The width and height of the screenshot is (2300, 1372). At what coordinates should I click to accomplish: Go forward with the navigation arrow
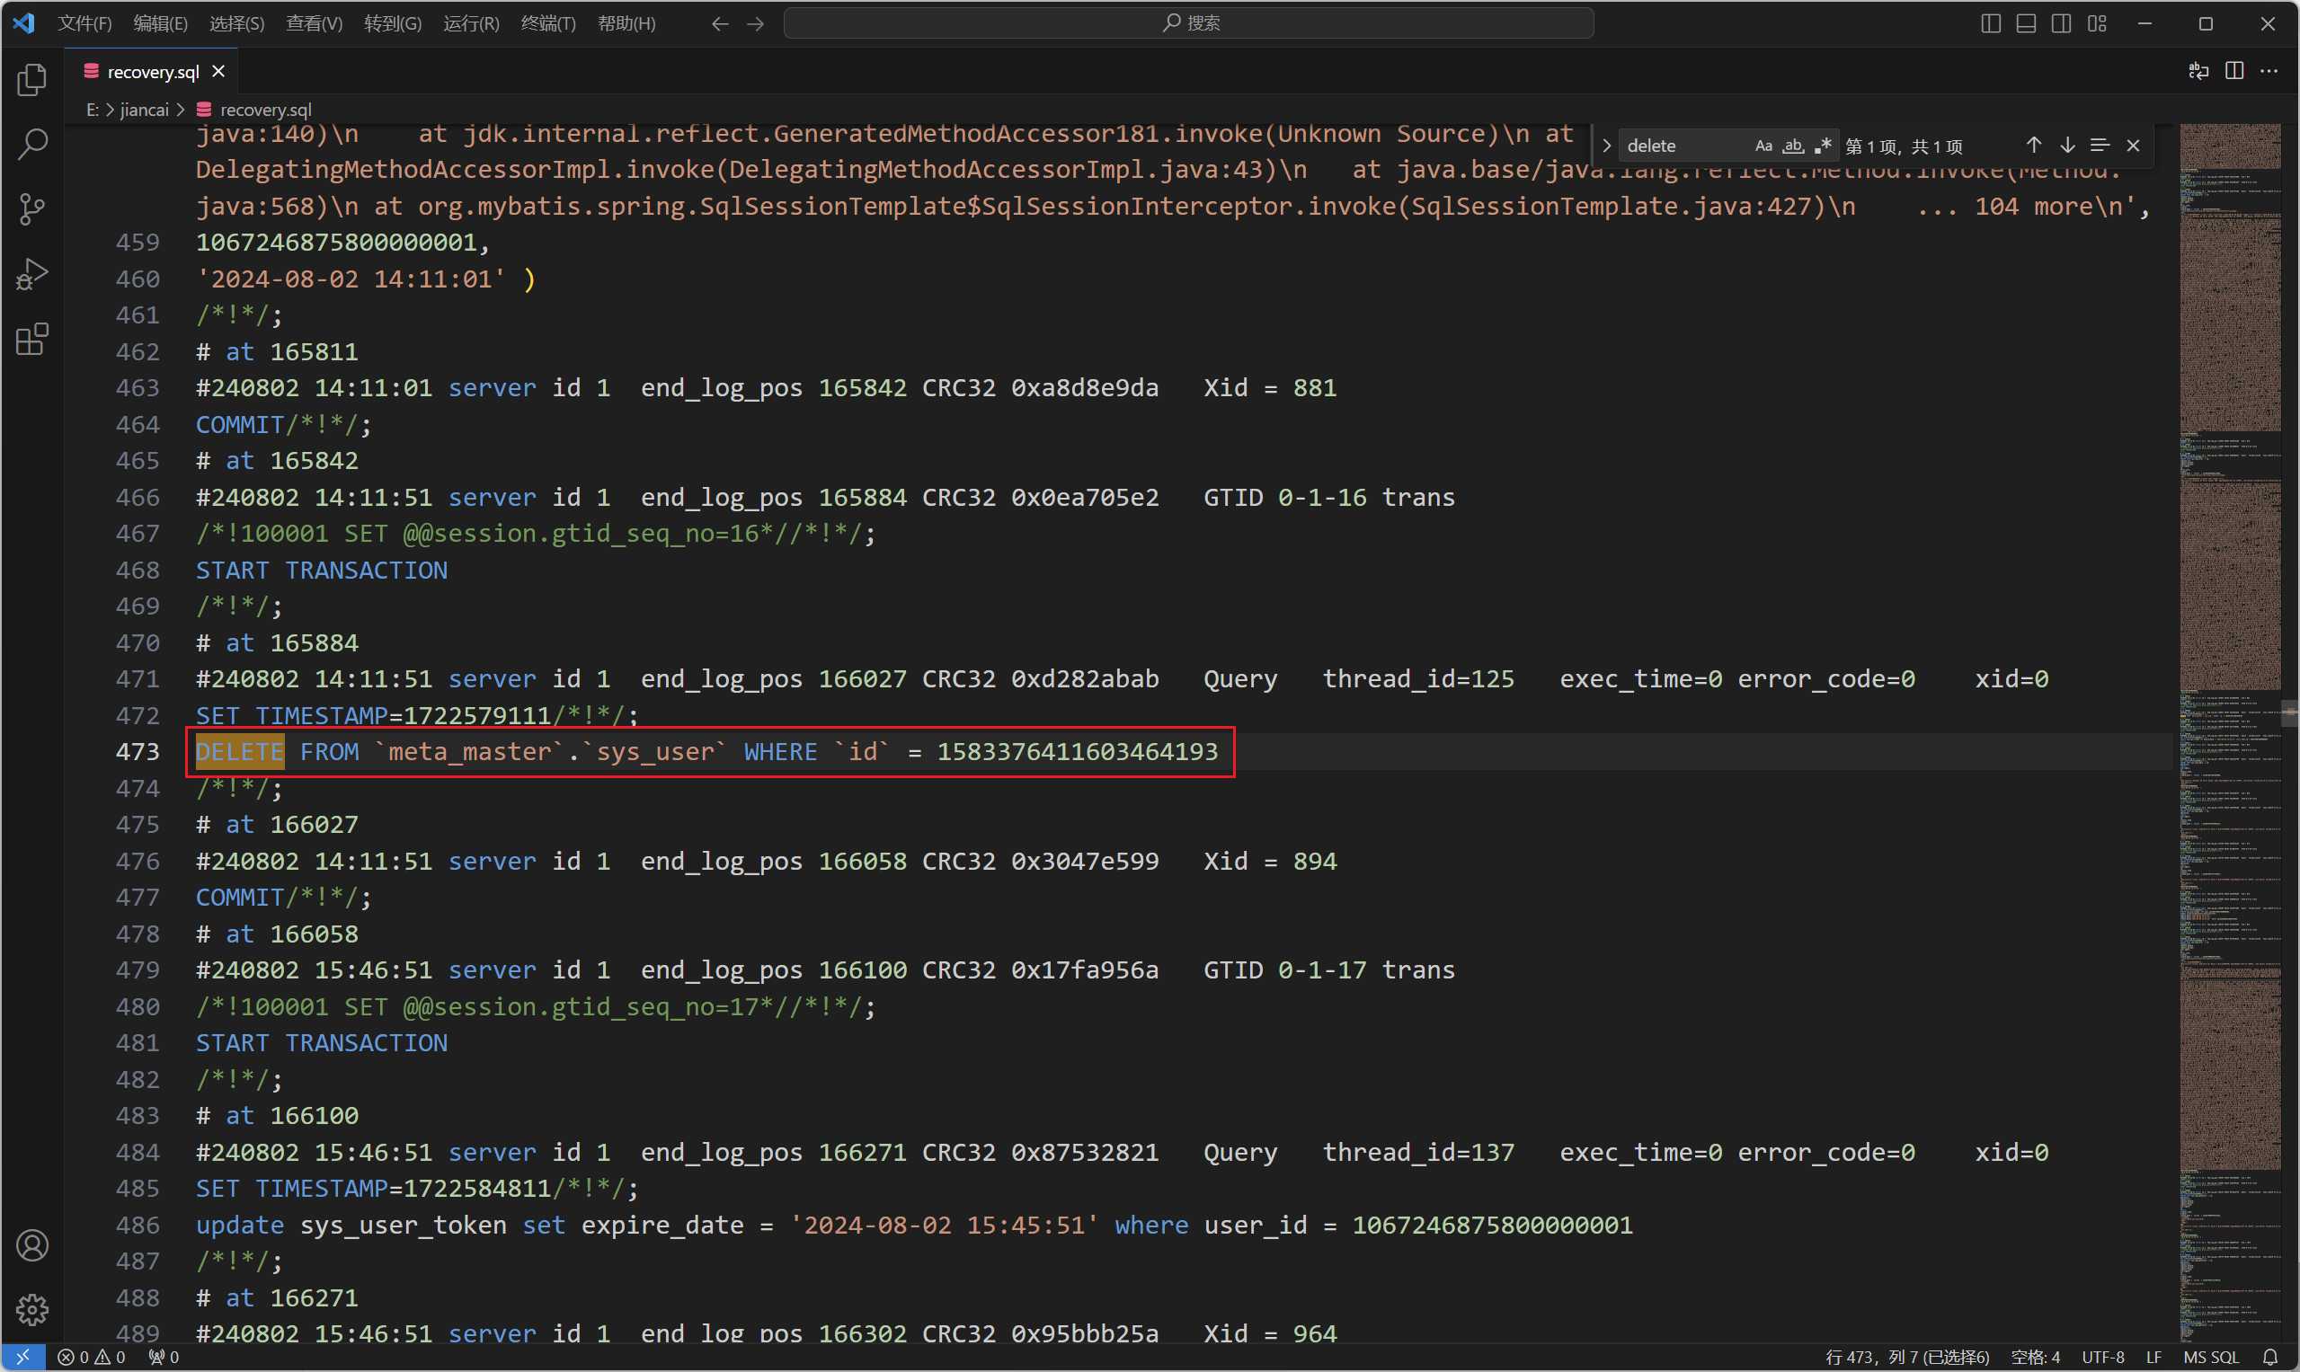click(x=756, y=23)
